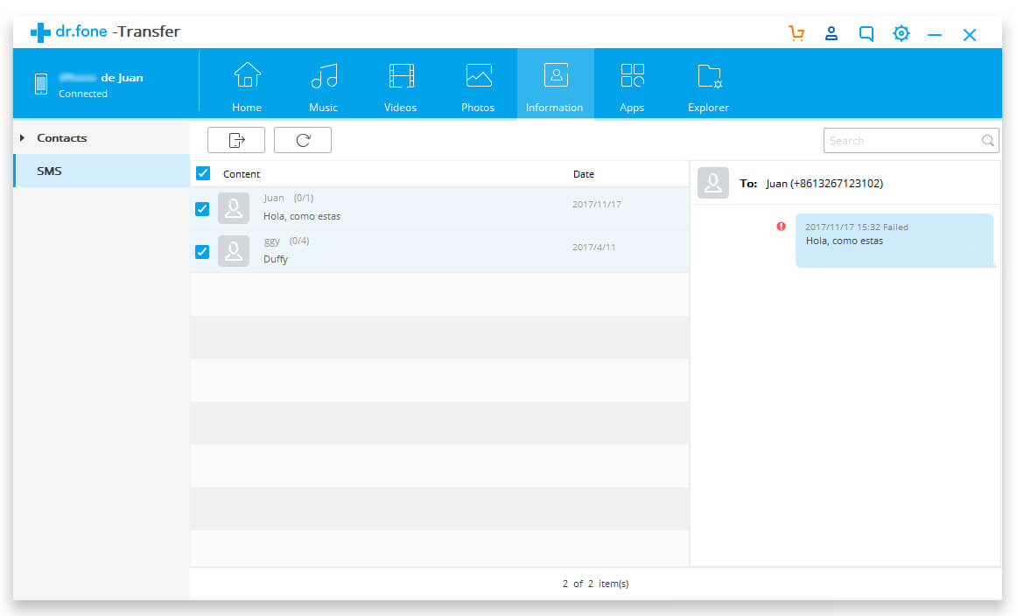Click the 2017/4/11 date cell
The width and height of the screenshot is (1017, 616).
point(594,247)
